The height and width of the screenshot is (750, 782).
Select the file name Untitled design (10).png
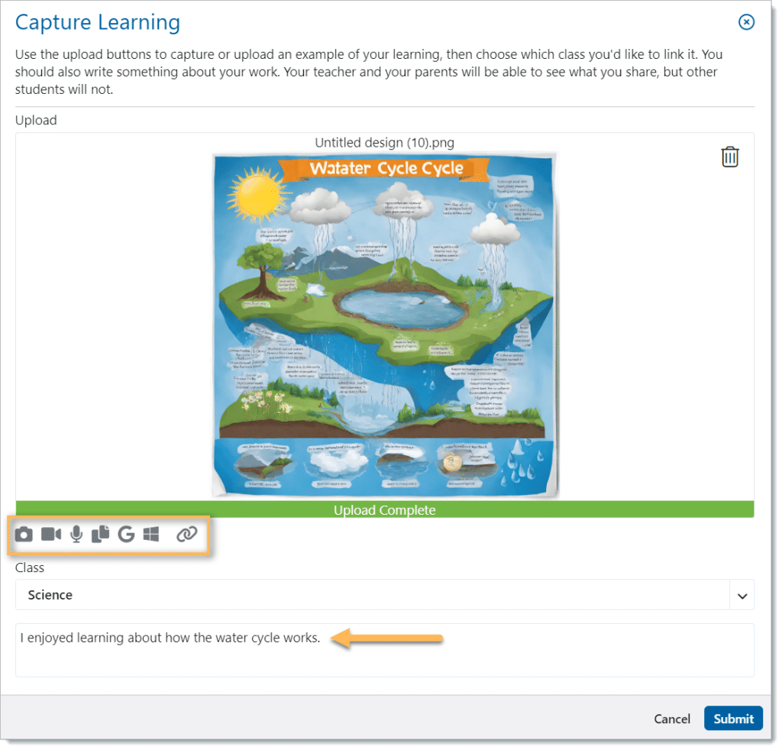(384, 143)
